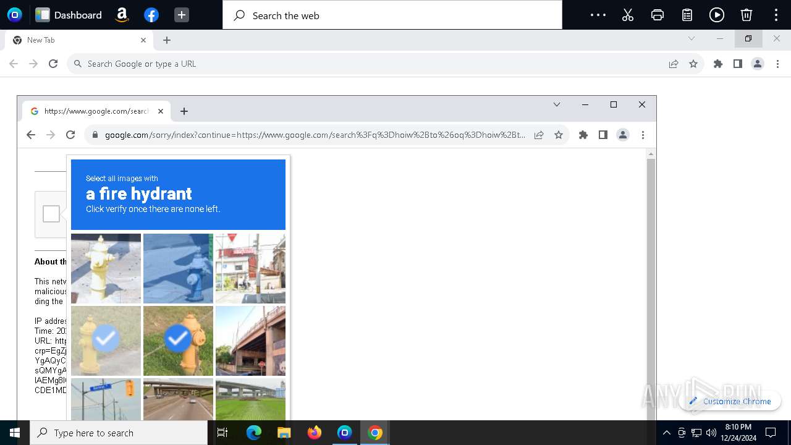Share this page from outer Chrome omnibox
The width and height of the screenshot is (791, 445).
tap(674, 64)
